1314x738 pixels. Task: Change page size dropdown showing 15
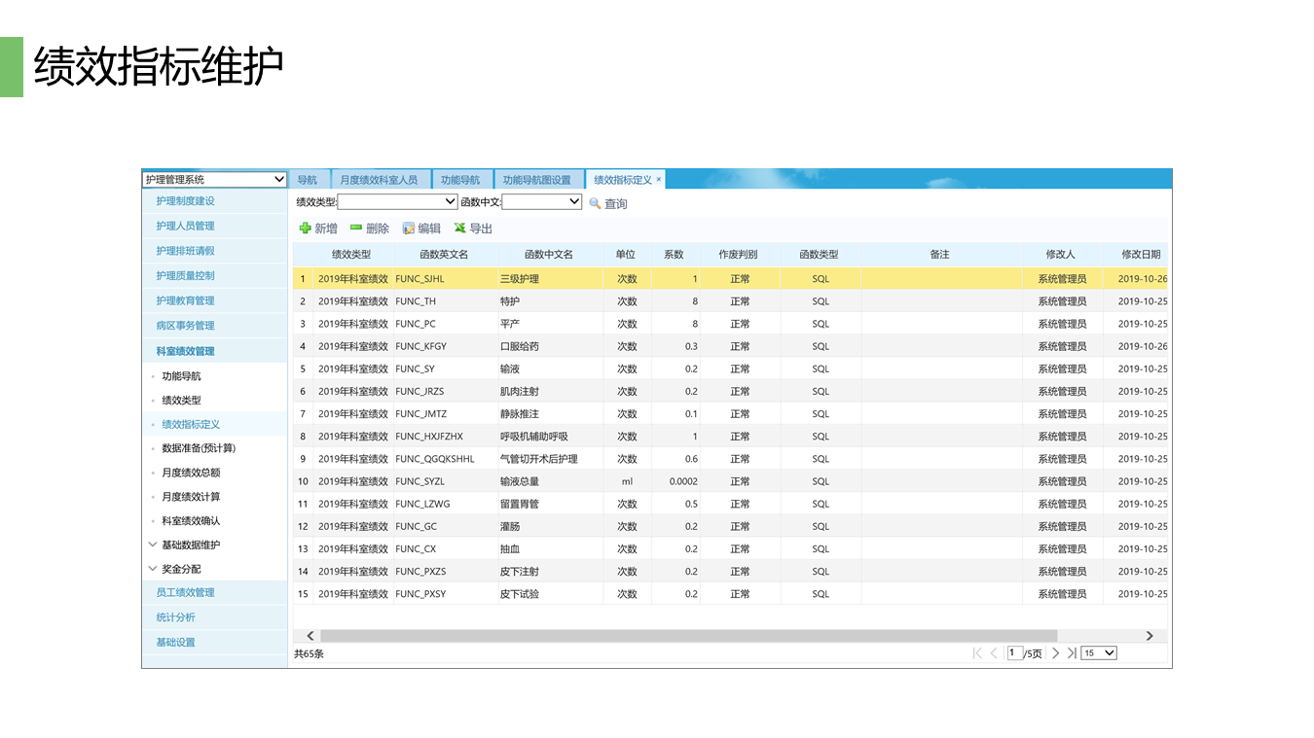pos(1099,653)
